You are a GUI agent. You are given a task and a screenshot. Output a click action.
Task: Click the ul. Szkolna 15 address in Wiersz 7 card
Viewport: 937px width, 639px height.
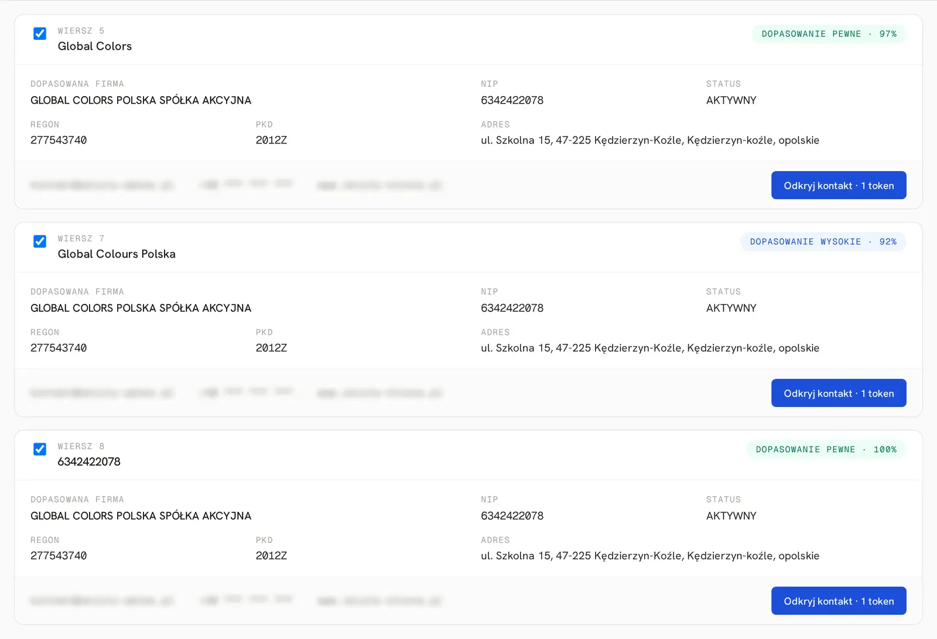point(650,348)
